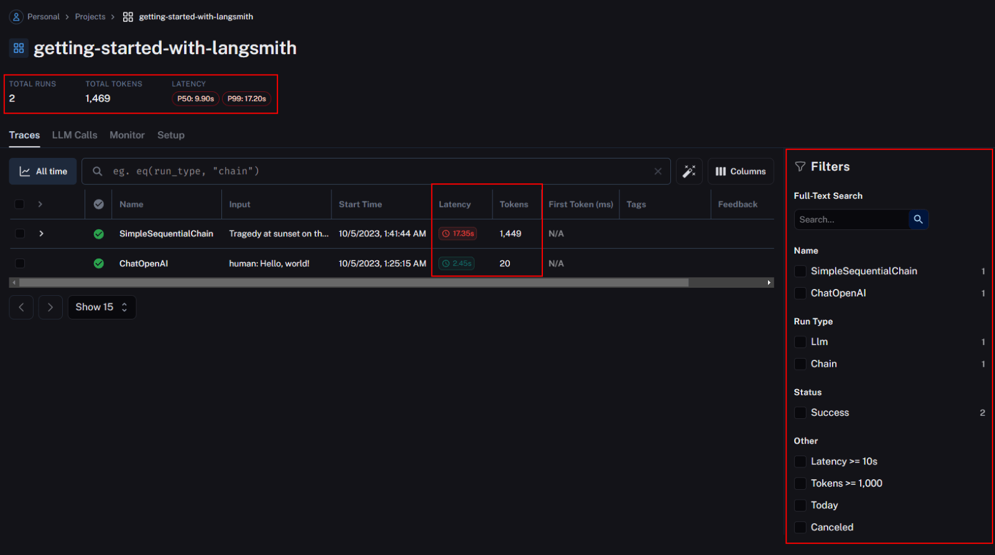This screenshot has width=995, height=555.
Task: Click the Feedback column header
Action: [x=738, y=204]
